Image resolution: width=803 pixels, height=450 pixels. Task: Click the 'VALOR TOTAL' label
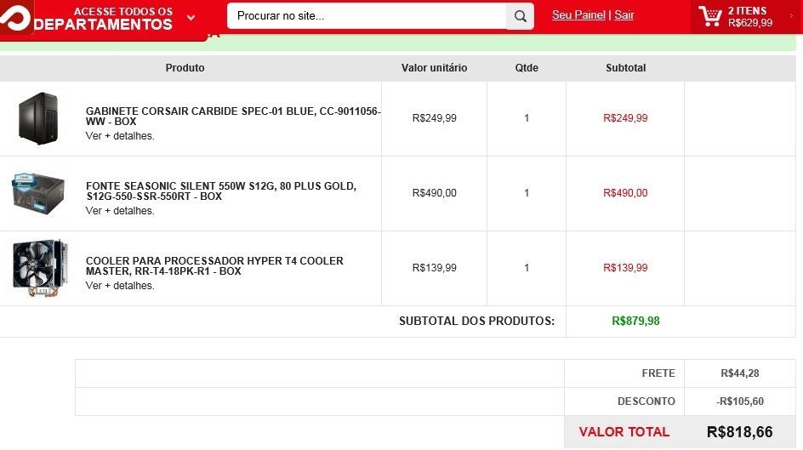coord(624,431)
